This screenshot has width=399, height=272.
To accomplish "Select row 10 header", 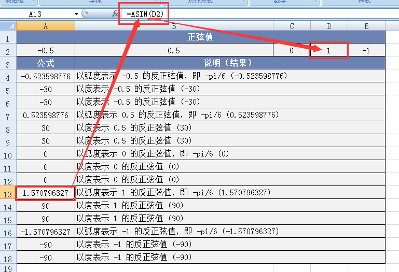I will point(8,154).
